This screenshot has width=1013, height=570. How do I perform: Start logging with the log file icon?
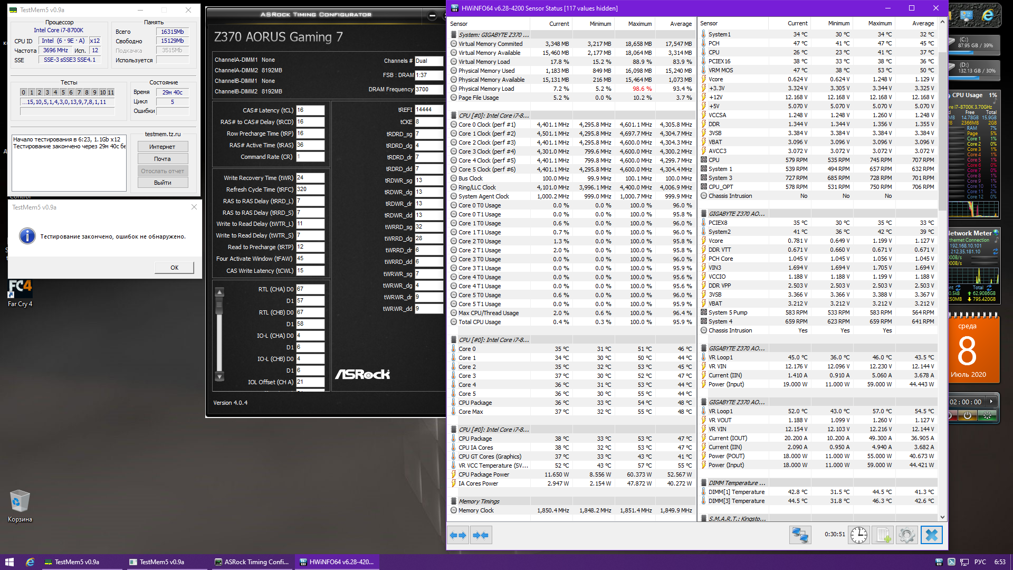[x=883, y=535]
